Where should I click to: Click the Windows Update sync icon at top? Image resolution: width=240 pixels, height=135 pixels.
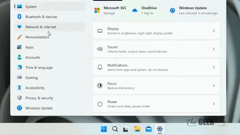(x=172, y=10)
